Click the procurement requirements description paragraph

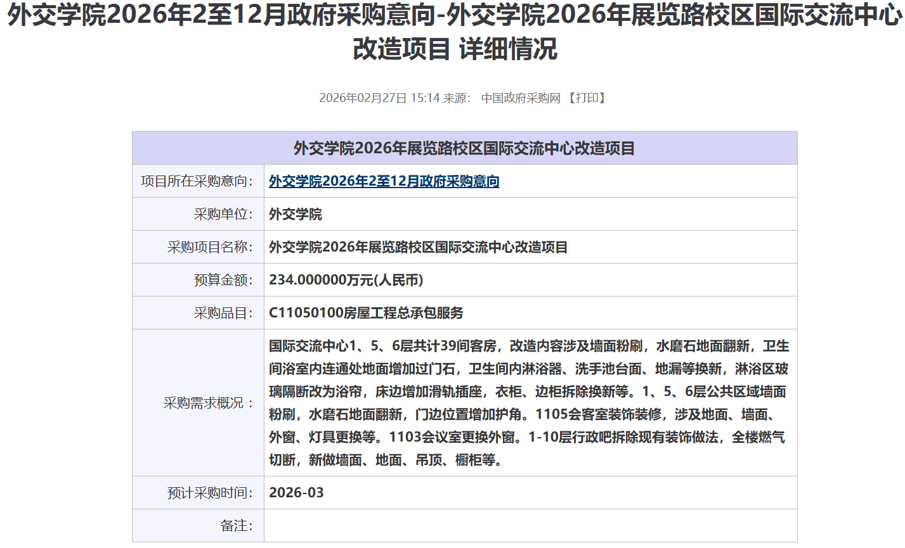tap(528, 403)
